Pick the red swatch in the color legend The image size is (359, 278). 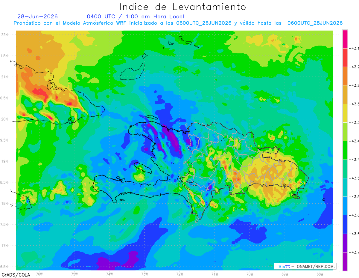click(345, 57)
